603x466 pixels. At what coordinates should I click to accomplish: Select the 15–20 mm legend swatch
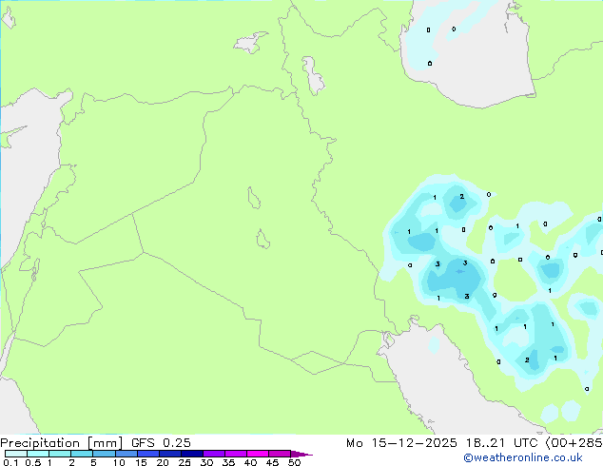pos(147,454)
